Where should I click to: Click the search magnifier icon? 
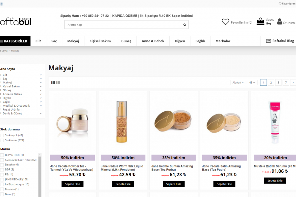tap(185, 25)
